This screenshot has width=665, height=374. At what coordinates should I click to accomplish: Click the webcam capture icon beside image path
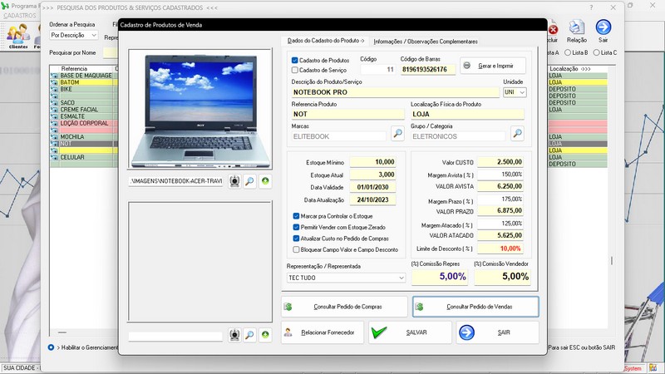point(234,181)
